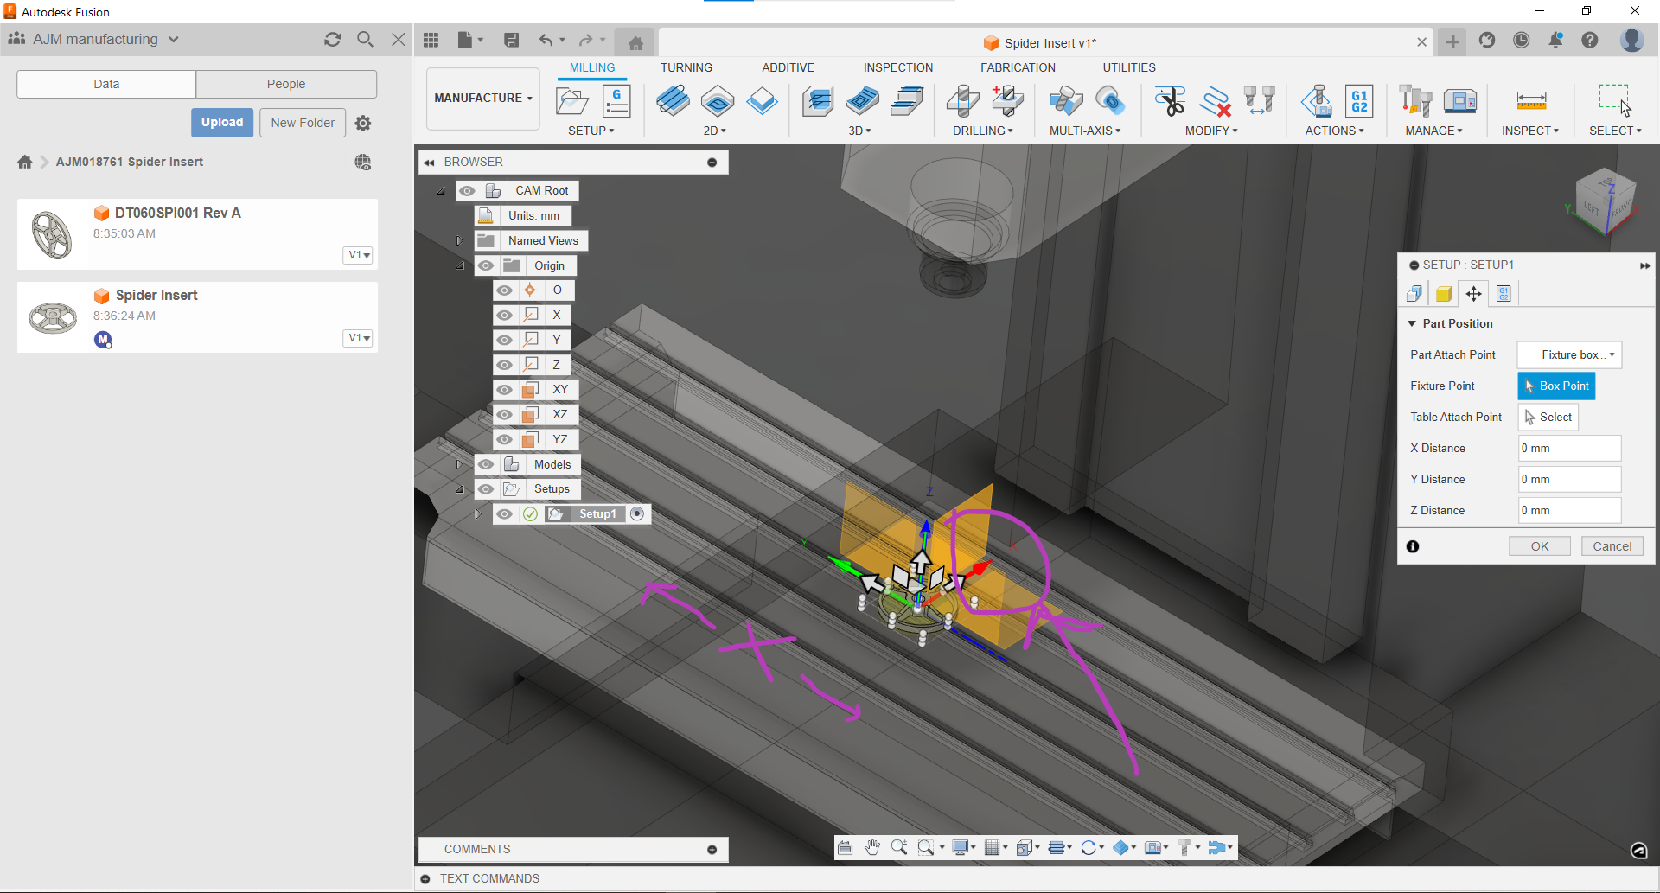
Task: Refresh the data panel
Action: point(333,39)
